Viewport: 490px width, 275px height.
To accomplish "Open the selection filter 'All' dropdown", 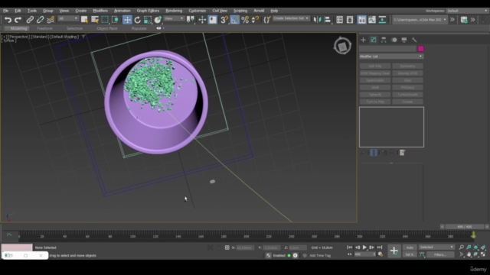I will 68,18.
